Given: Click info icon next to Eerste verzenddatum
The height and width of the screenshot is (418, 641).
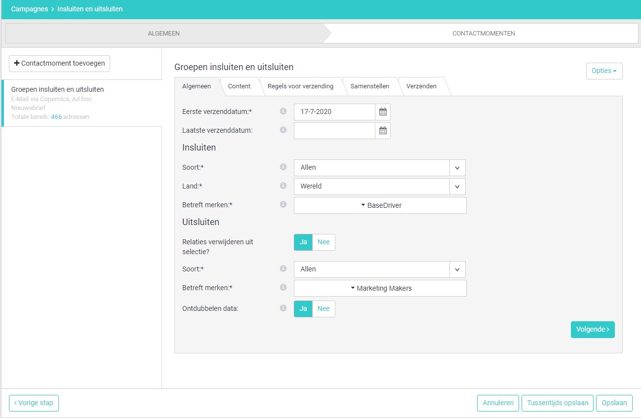Looking at the screenshot, I should 283,111.
